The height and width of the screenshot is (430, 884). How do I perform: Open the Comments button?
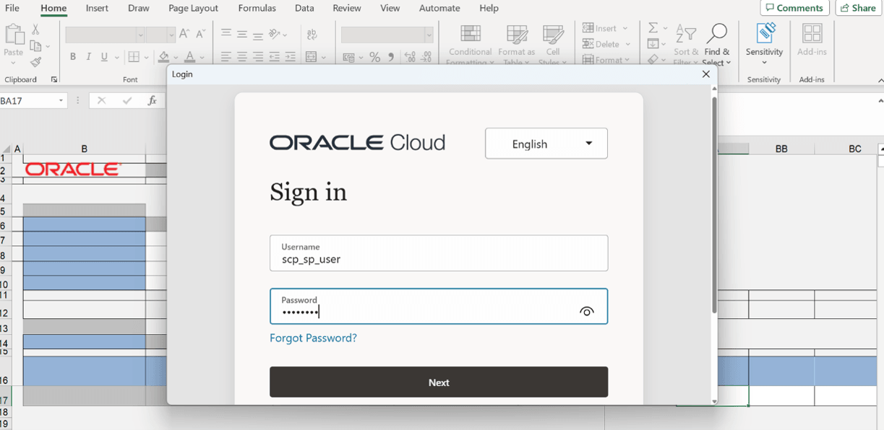tap(794, 8)
